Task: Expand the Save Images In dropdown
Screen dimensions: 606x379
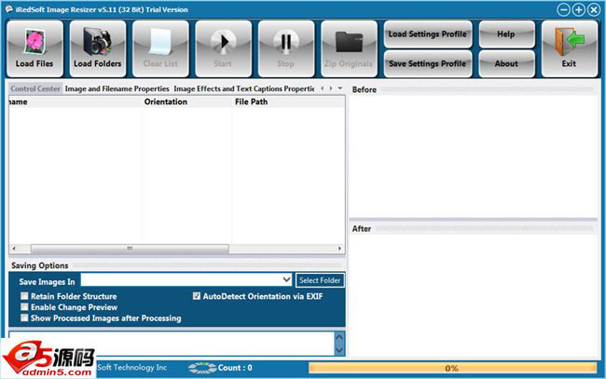Action: click(x=286, y=279)
